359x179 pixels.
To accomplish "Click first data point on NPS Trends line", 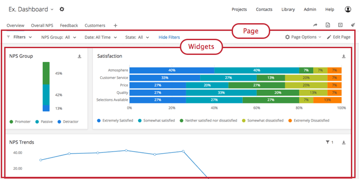I will pyautogui.click(x=41, y=160).
